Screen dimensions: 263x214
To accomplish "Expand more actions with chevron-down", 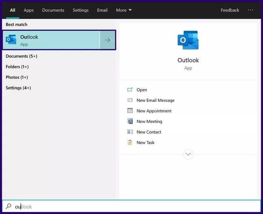I will [188, 154].
